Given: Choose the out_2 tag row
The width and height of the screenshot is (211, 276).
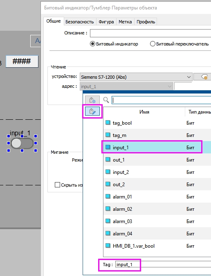Looking at the screenshot, I should coord(157,184).
